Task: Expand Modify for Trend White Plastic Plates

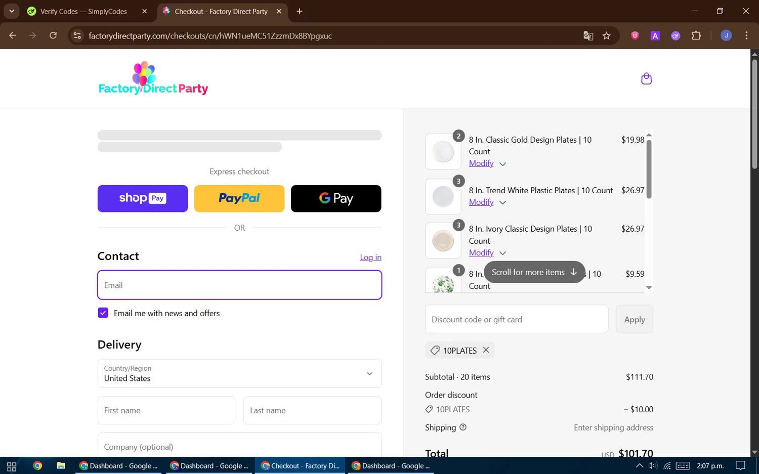Action: coord(502,202)
